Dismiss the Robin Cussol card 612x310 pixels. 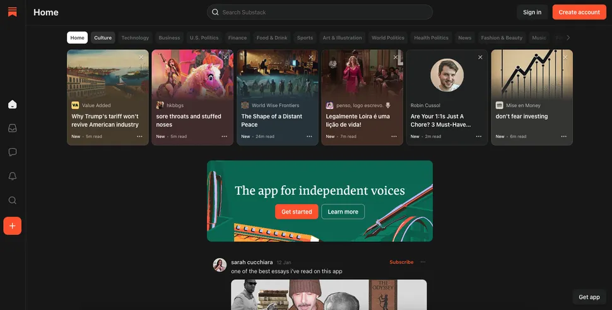coord(480,57)
